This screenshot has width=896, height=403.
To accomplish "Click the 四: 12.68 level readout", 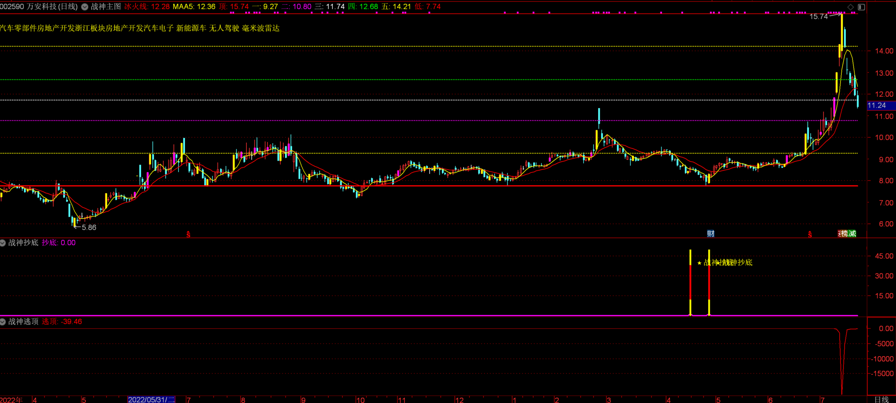I will pyautogui.click(x=363, y=7).
